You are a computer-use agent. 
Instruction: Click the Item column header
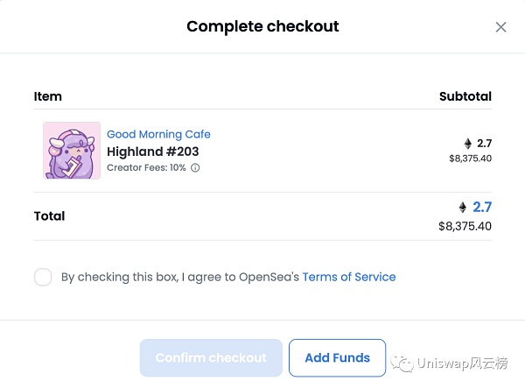48,96
